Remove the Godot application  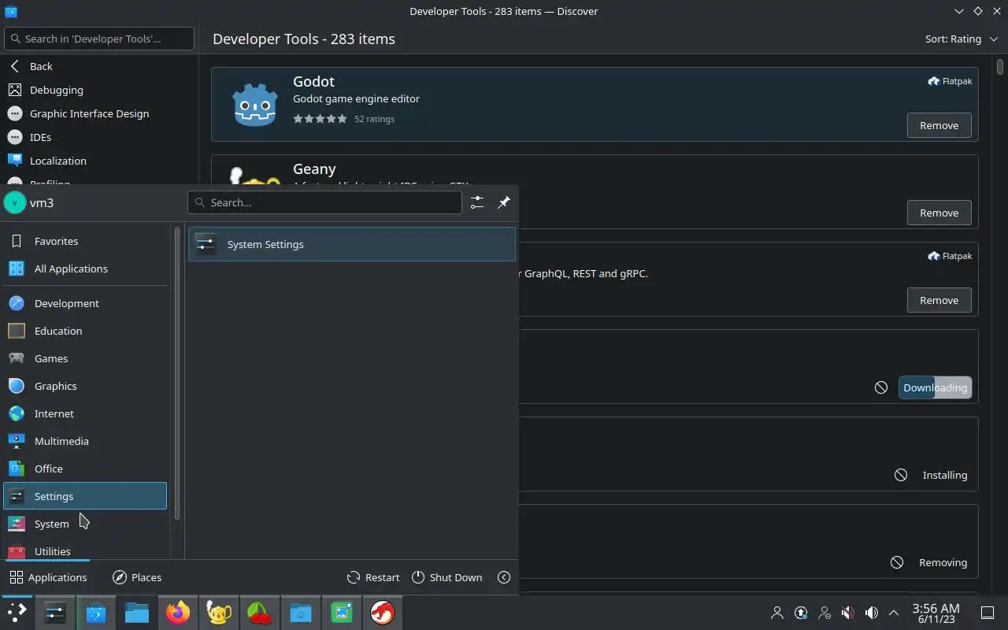(x=939, y=125)
